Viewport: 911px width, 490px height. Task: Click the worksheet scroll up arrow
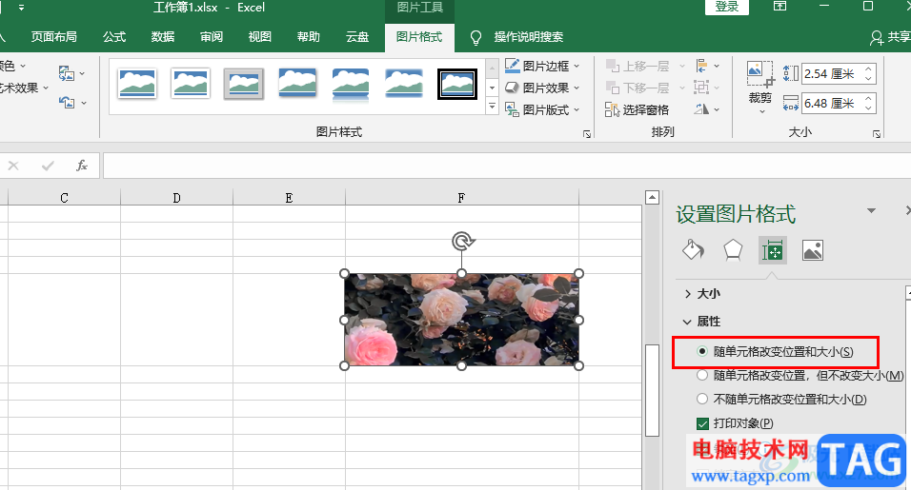(652, 198)
